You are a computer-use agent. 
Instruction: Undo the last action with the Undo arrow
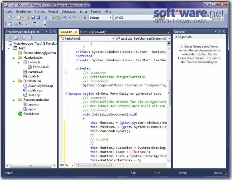coord(65,18)
